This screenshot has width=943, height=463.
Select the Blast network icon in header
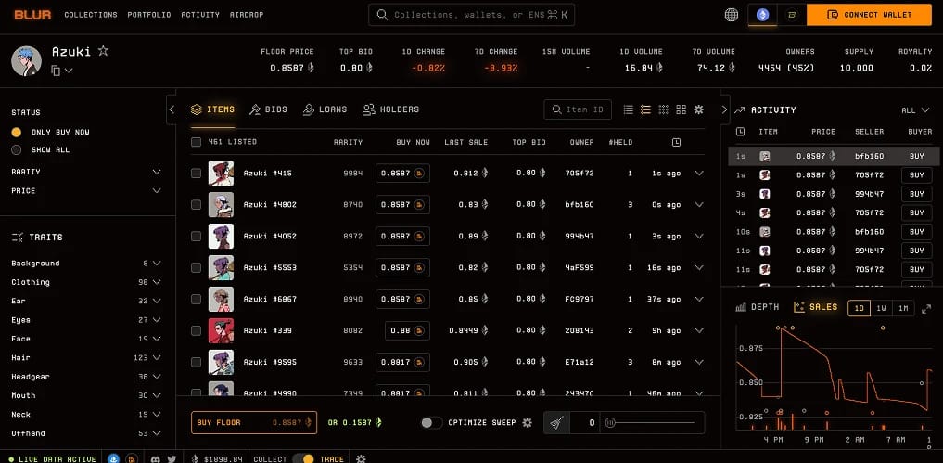click(x=792, y=15)
